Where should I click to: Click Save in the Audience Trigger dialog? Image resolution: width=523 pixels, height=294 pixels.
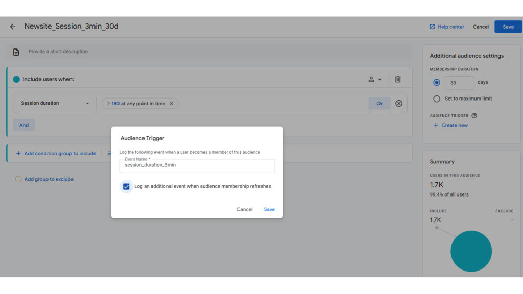(269, 209)
